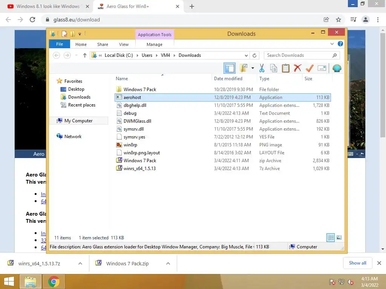Viewport: 386px width, 289px height.
Task: Select the debug text document
Action: pos(222,113)
